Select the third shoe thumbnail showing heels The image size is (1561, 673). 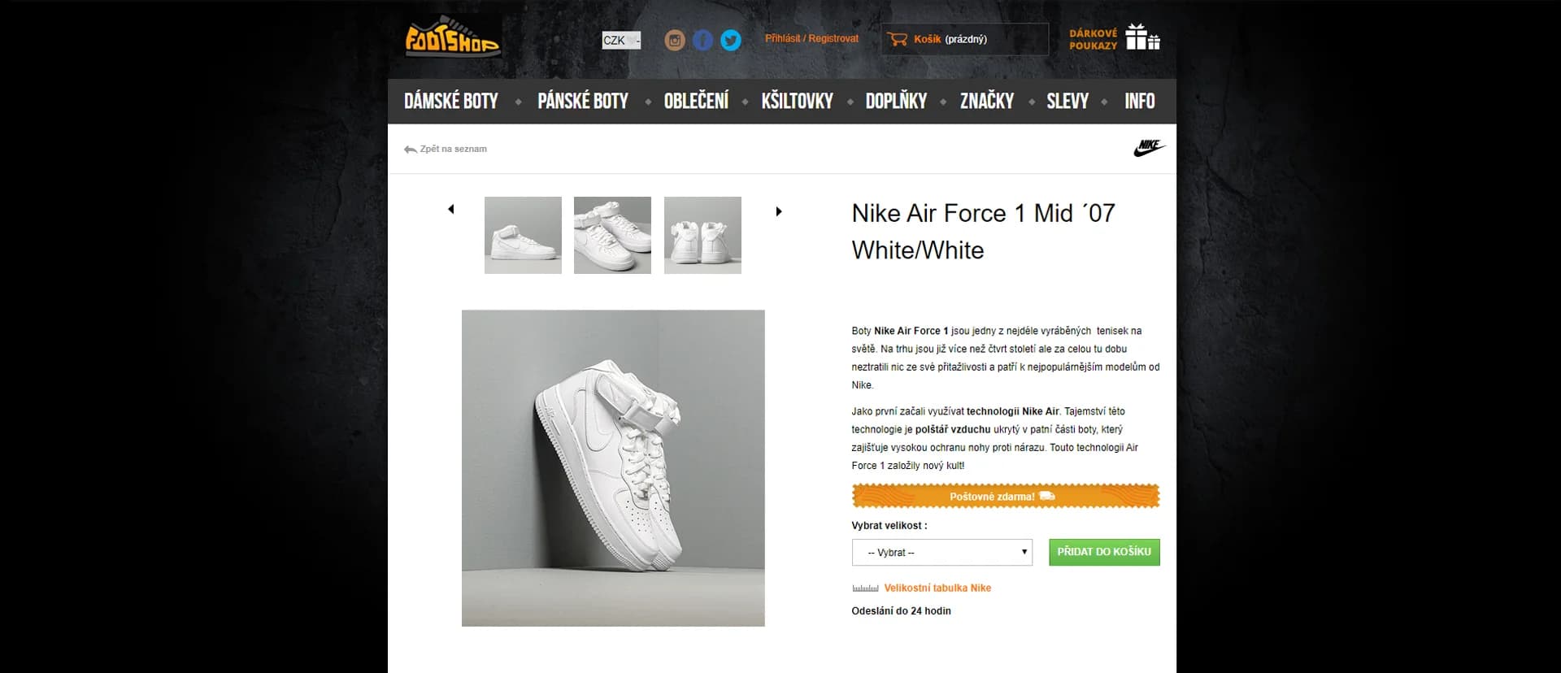click(702, 235)
